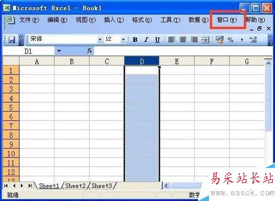Open the 工具(T) menu

[x=170, y=20]
